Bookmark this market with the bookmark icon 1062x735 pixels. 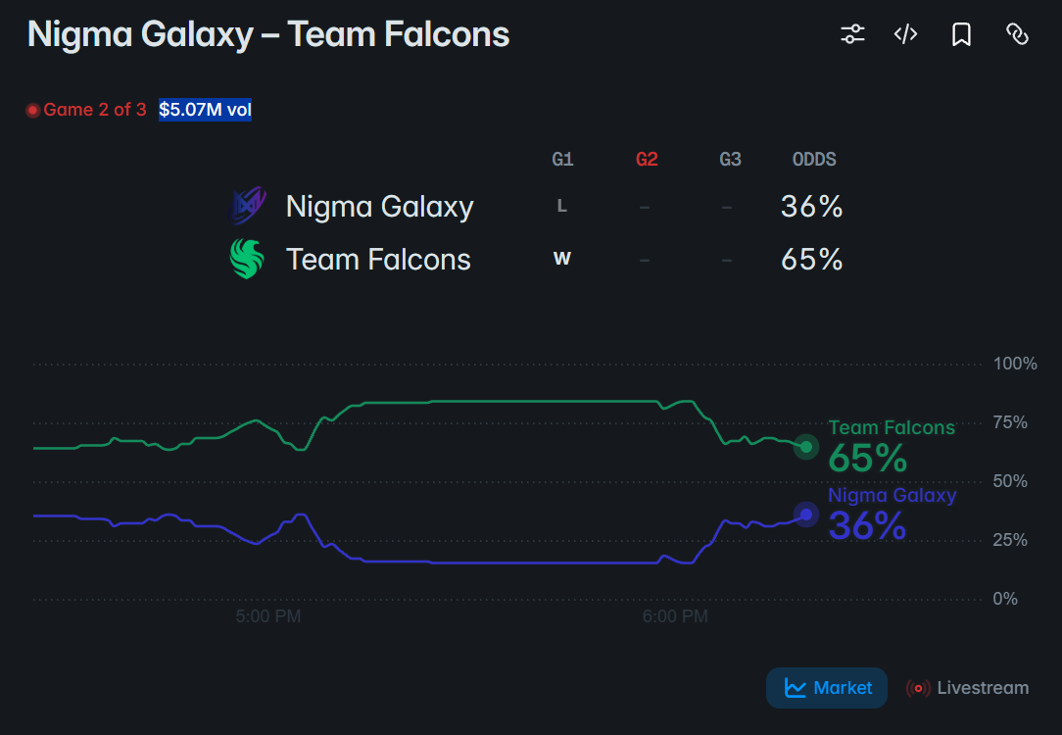click(961, 34)
